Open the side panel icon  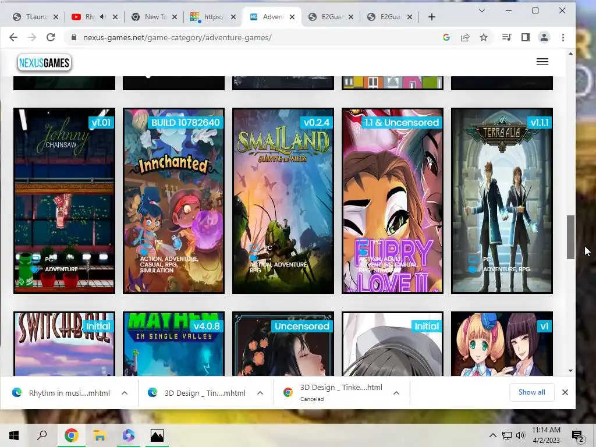coord(526,37)
